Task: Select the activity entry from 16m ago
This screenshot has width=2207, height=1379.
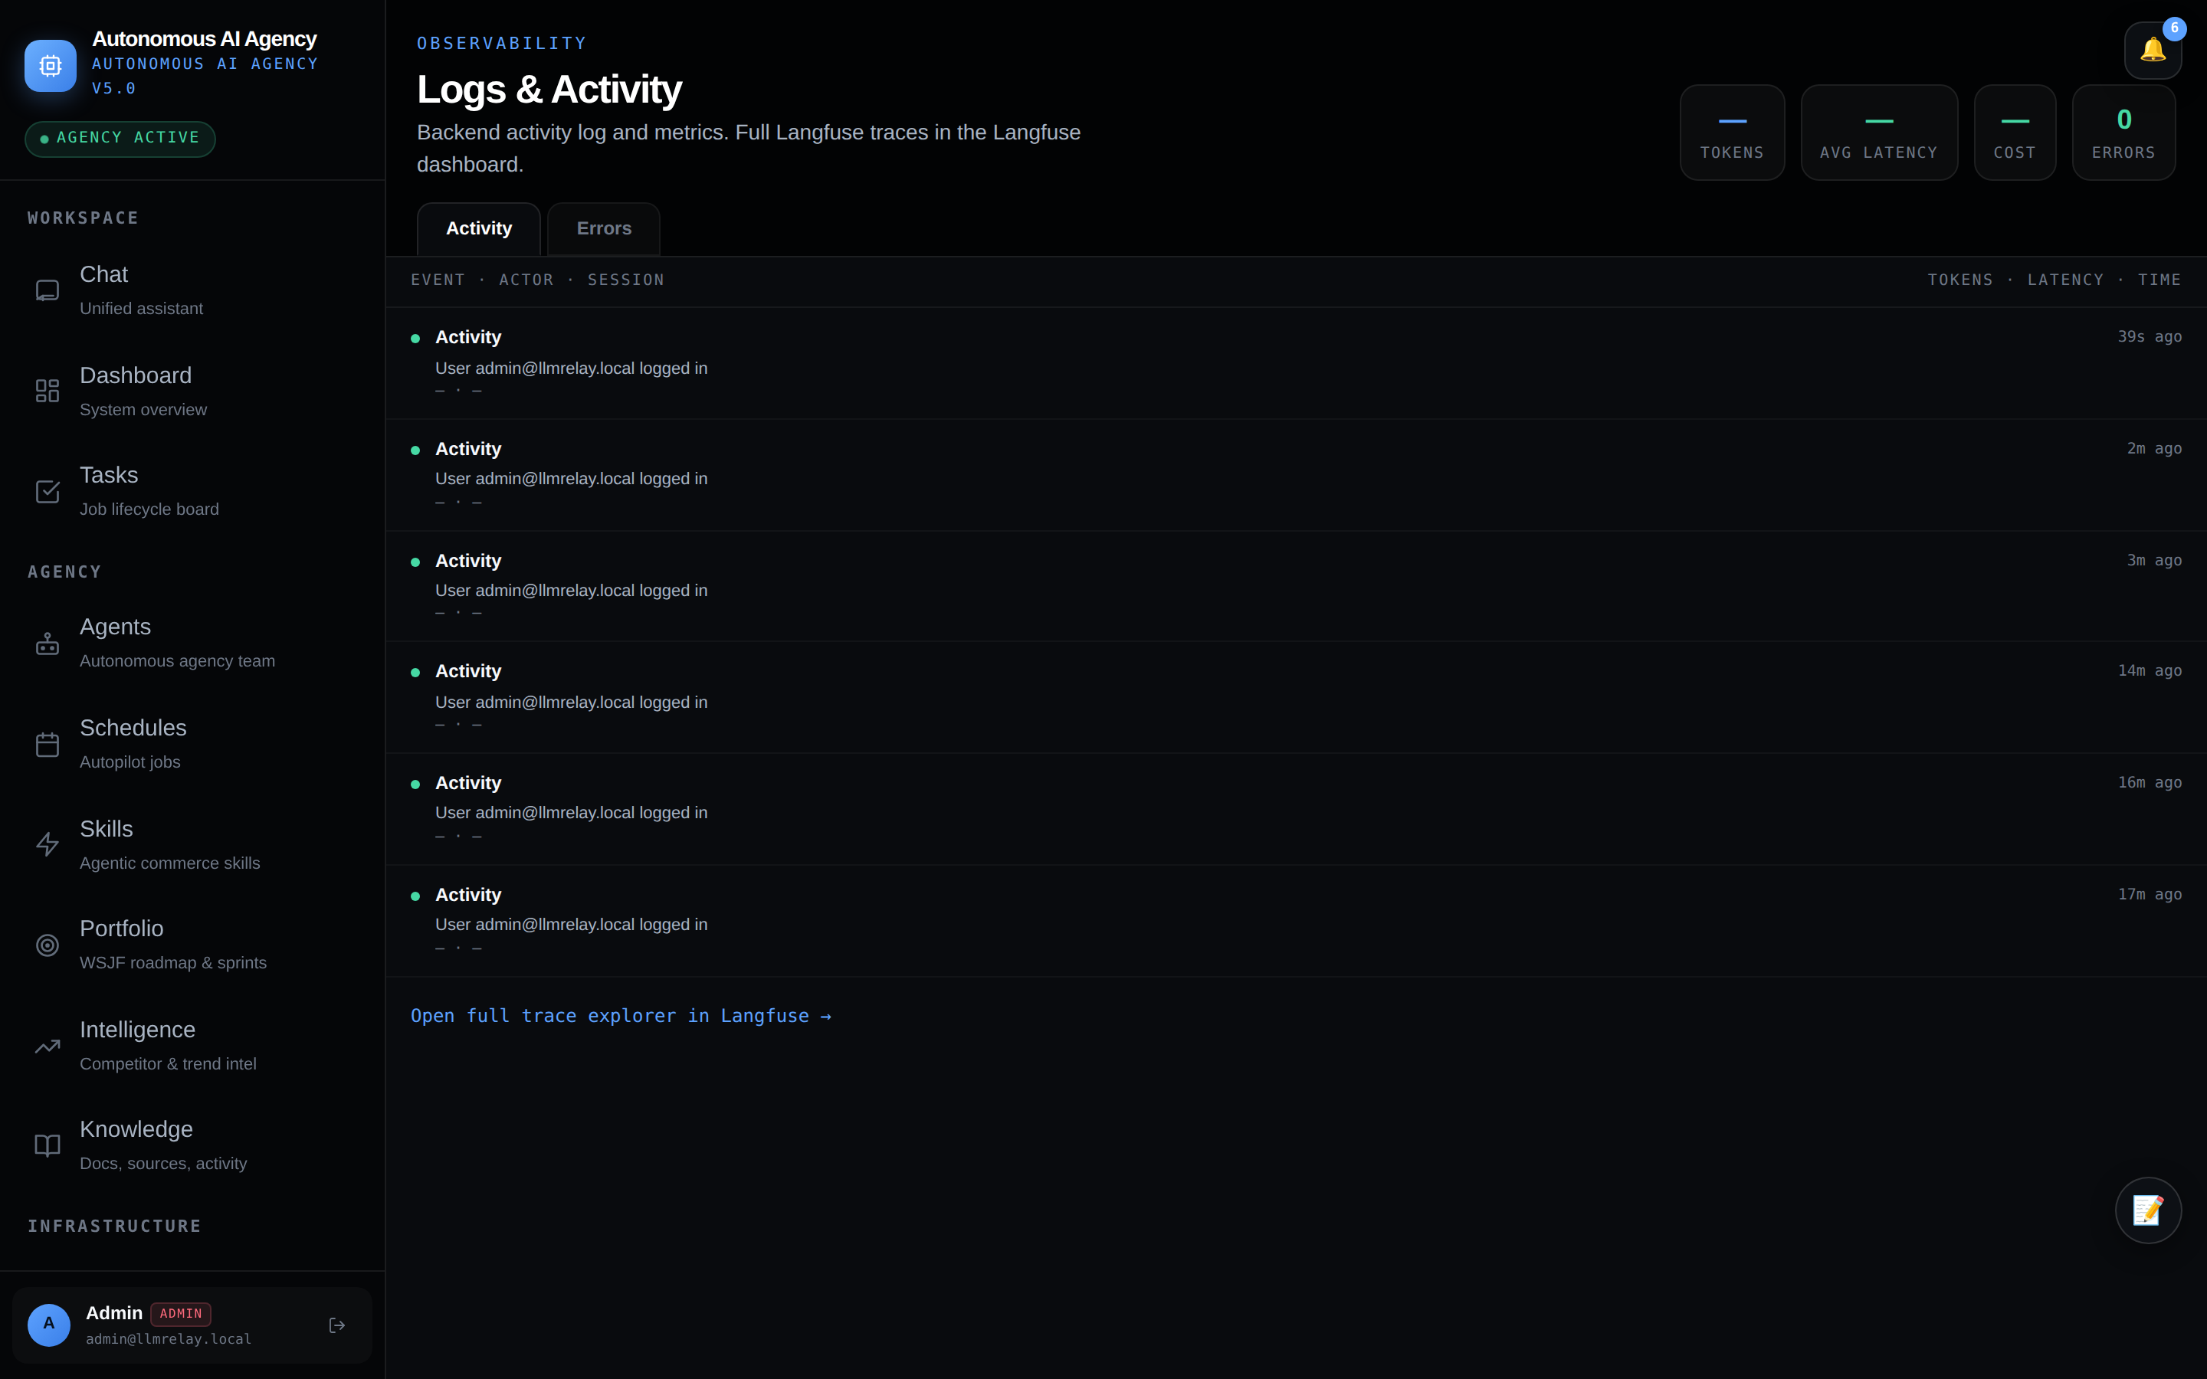Action: pos(1296,809)
